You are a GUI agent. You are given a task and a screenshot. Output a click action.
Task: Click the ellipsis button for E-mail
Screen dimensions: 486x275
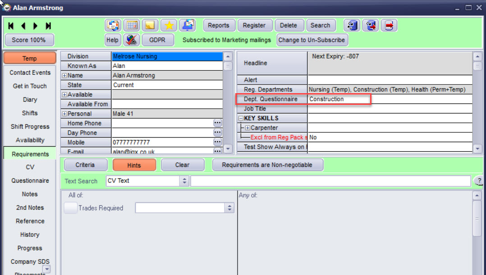(x=218, y=151)
